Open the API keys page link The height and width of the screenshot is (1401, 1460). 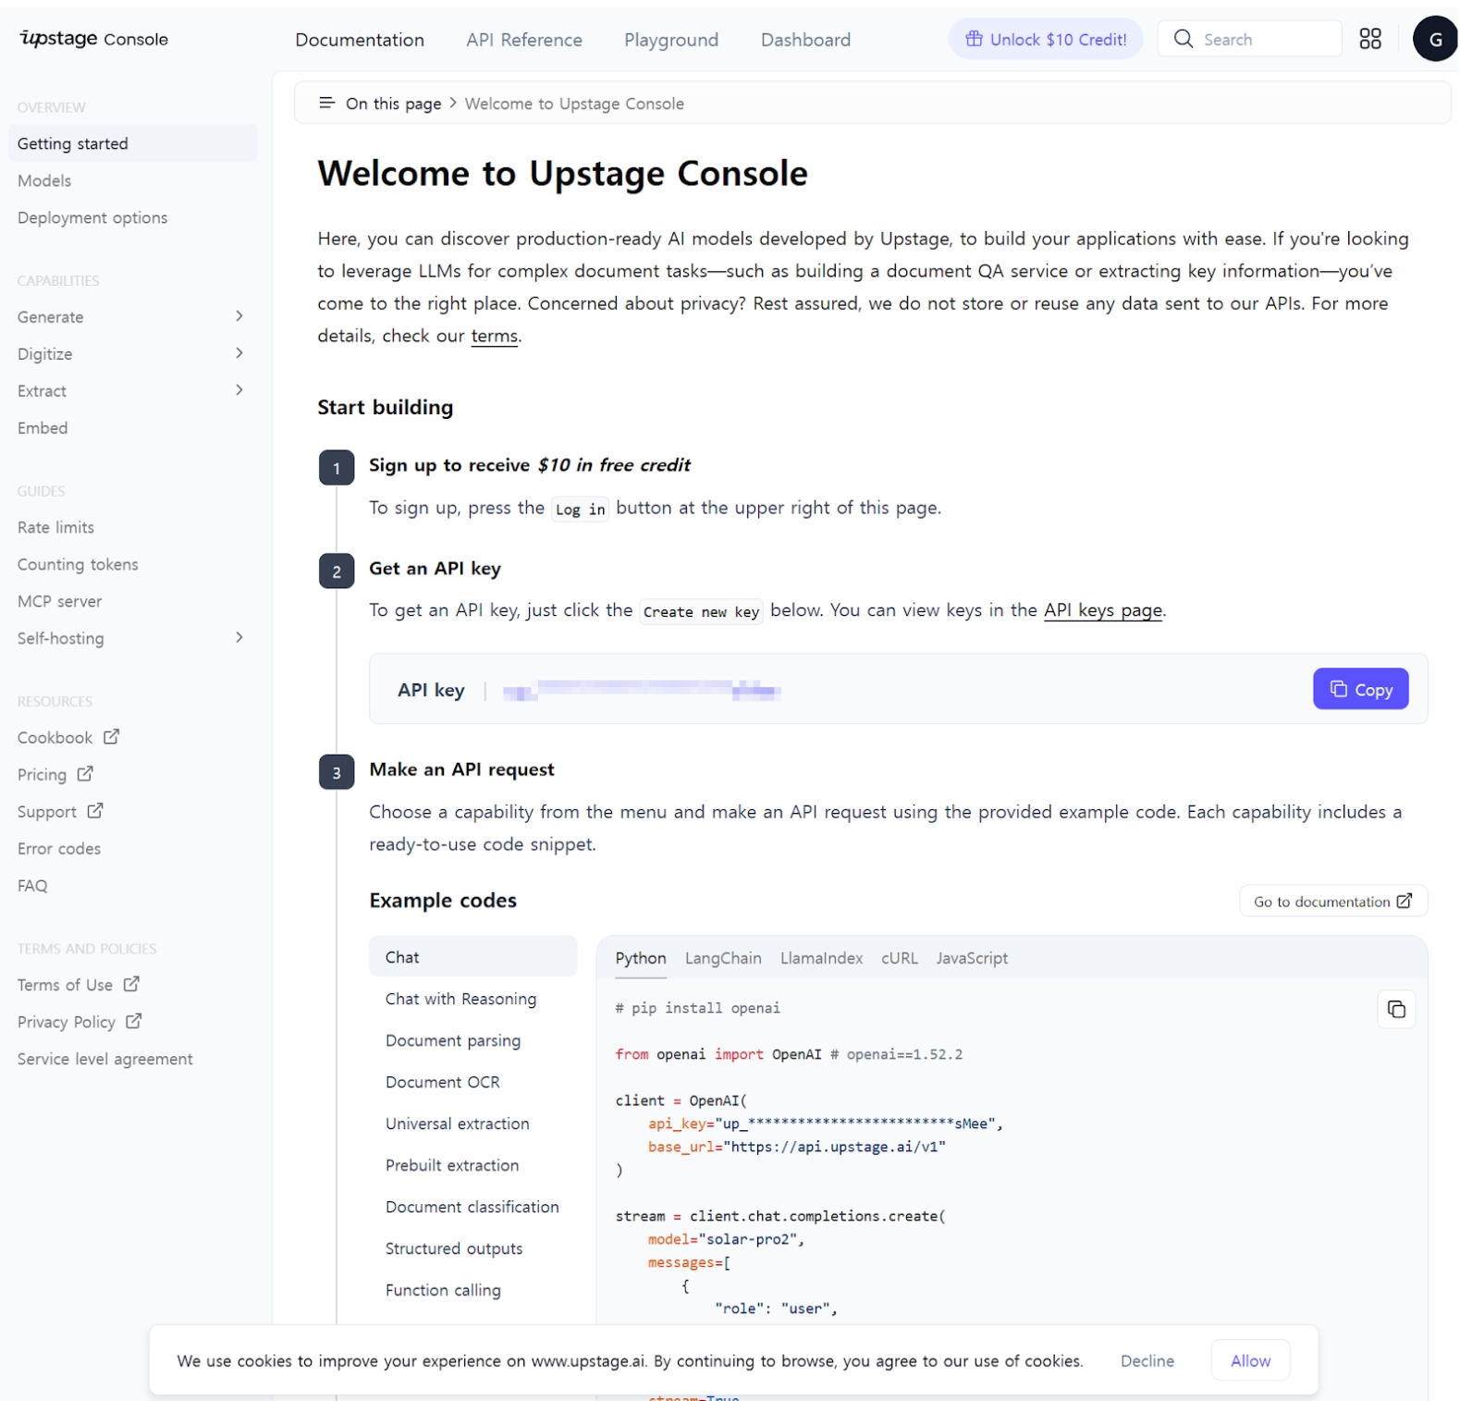(x=1101, y=610)
